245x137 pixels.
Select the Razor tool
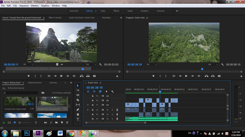pos(78,100)
